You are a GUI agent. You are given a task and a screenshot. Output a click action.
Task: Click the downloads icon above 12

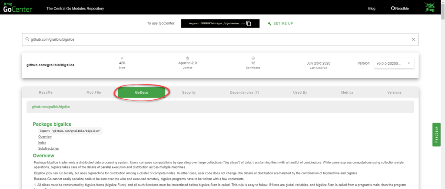253,58
